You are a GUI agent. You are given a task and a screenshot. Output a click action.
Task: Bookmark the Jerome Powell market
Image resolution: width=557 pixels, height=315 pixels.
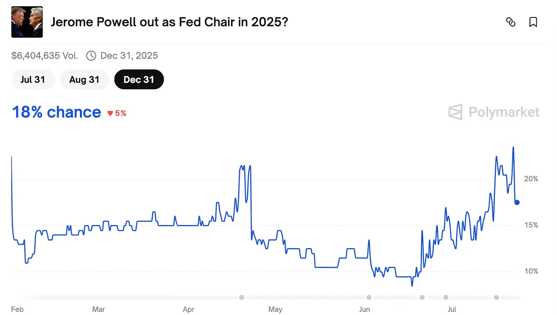tap(533, 23)
